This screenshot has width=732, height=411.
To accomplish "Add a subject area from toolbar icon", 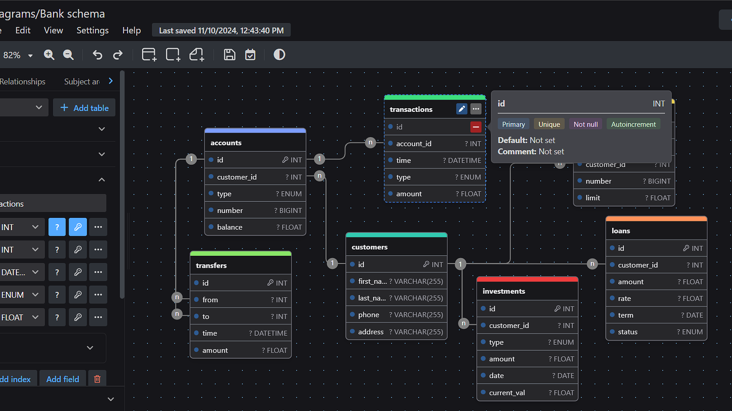I will tap(173, 55).
